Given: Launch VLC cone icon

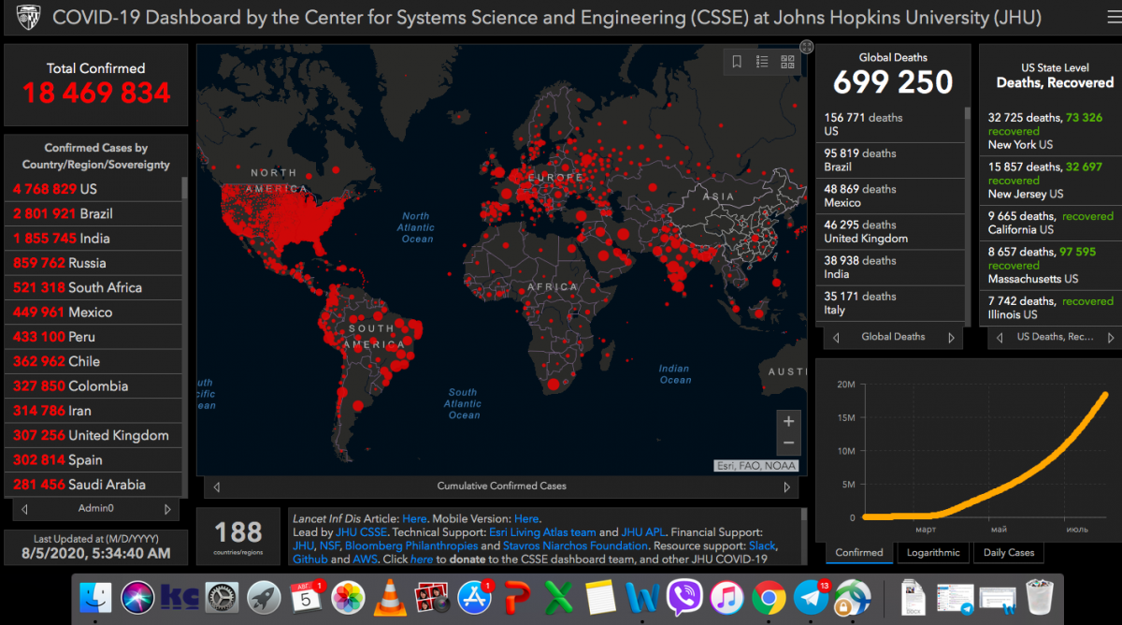Looking at the screenshot, I should pos(390,597).
